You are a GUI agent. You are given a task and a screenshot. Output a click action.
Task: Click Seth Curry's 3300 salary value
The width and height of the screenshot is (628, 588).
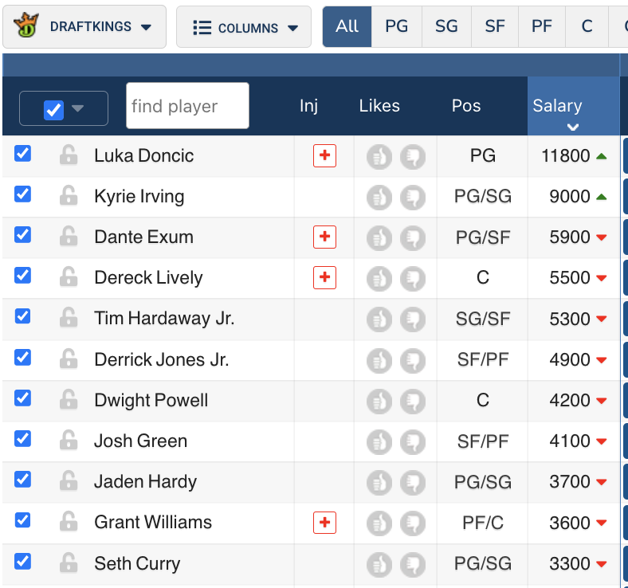coord(570,563)
